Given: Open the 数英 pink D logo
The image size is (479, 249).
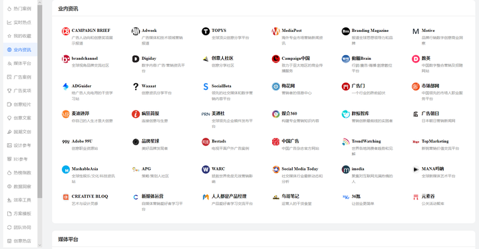Looking at the screenshot, I should pyautogui.click(x=415, y=59).
